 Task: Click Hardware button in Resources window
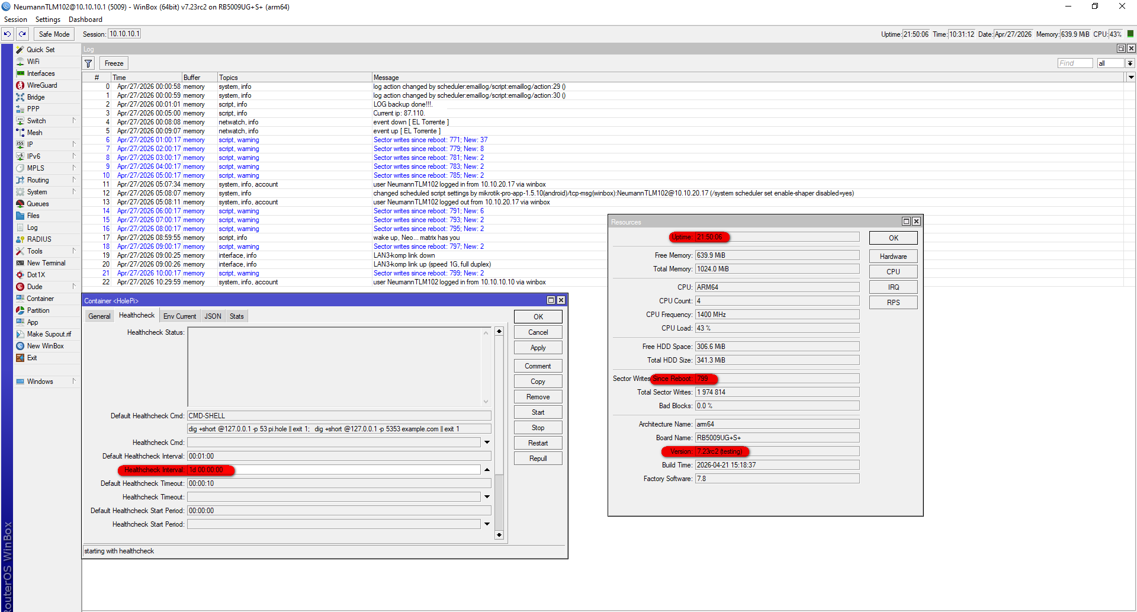(x=893, y=257)
